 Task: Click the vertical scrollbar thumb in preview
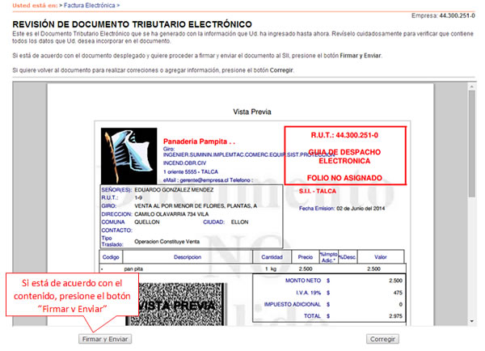(472, 143)
